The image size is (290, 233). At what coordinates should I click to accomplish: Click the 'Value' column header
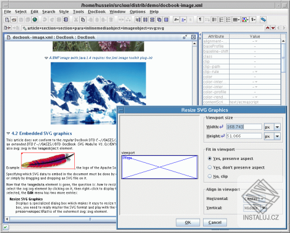[x=255, y=36]
